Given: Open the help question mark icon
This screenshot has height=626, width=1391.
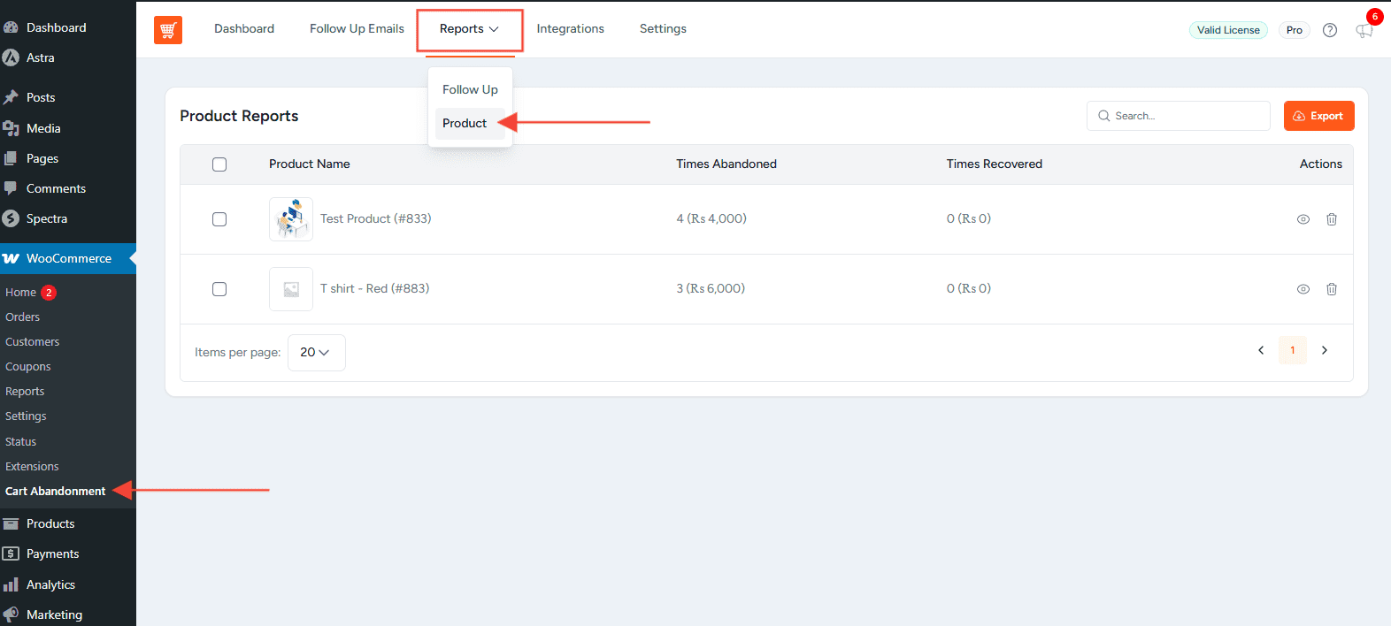Looking at the screenshot, I should 1329,30.
